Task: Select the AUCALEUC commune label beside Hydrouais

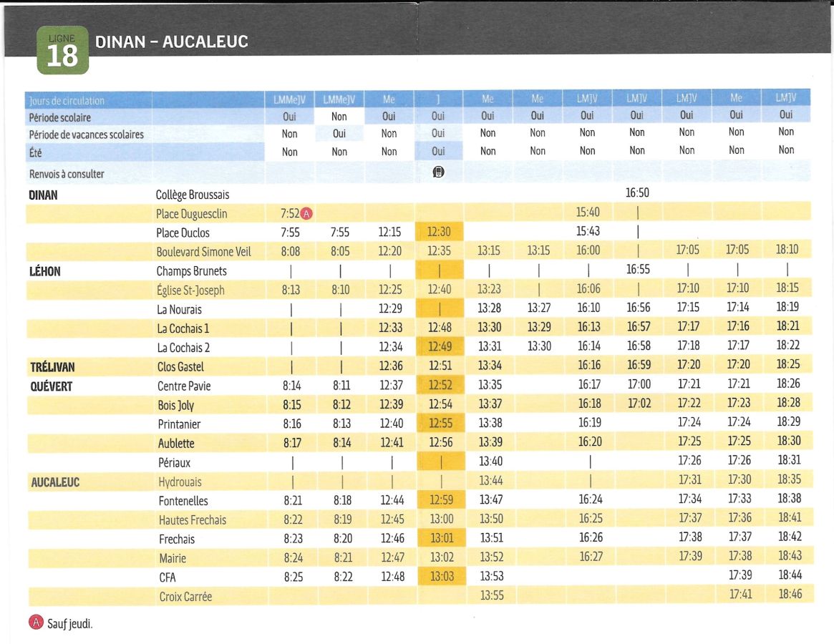Action: tap(55, 482)
